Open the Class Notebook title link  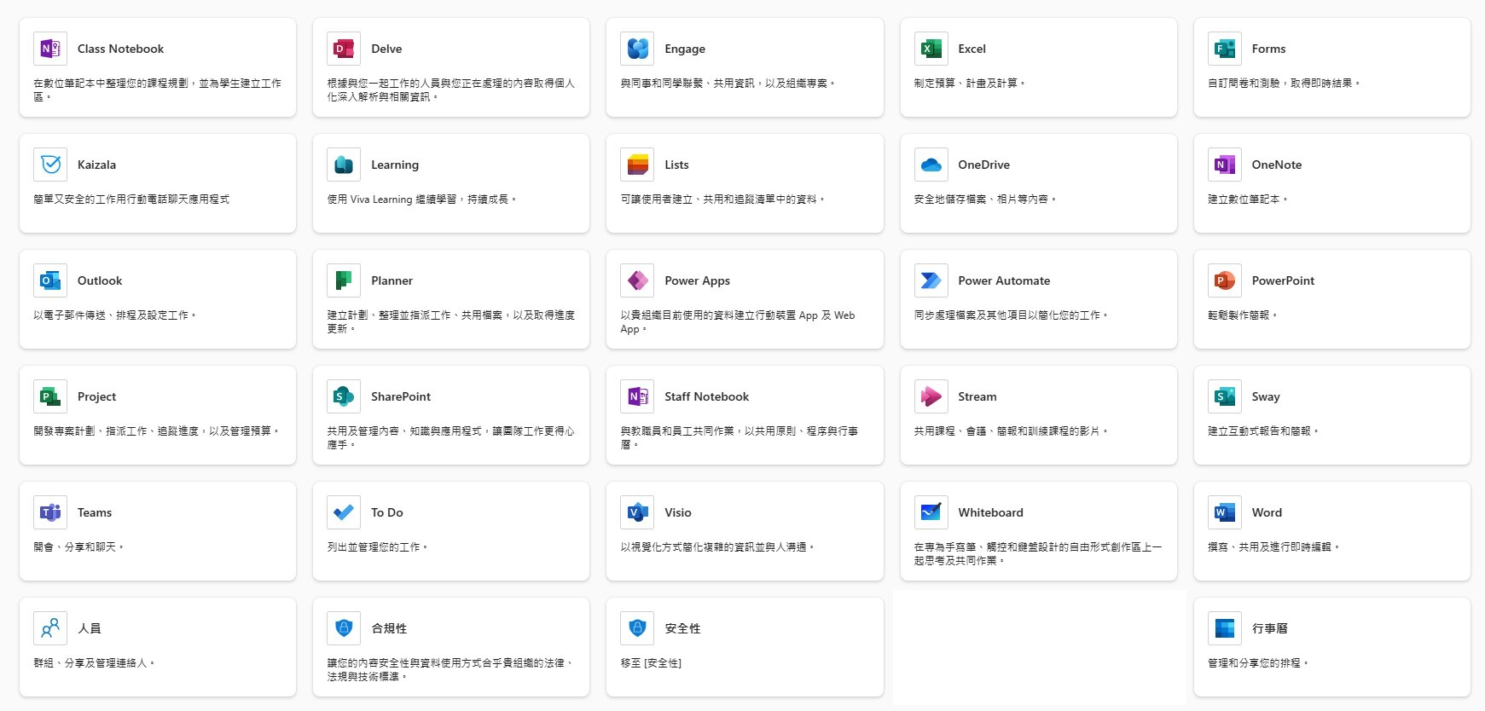tap(120, 49)
